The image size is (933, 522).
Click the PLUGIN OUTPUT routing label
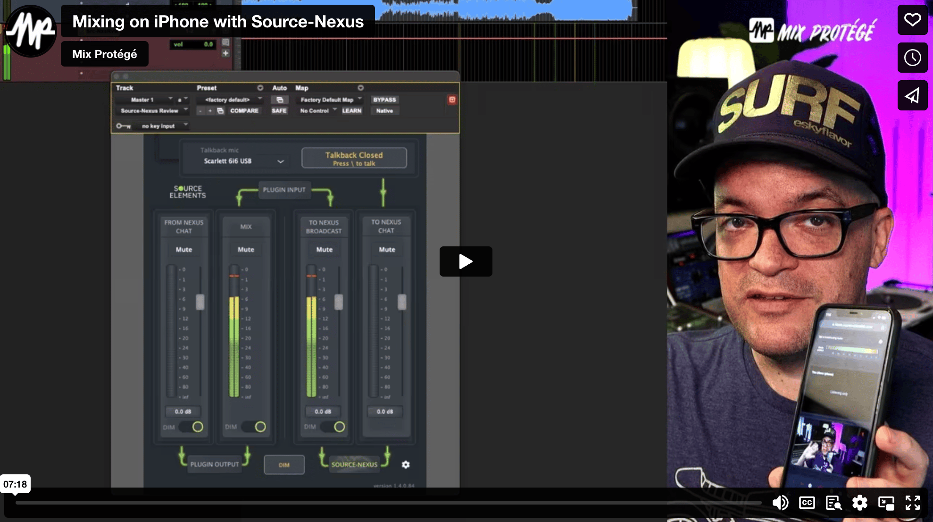(215, 464)
